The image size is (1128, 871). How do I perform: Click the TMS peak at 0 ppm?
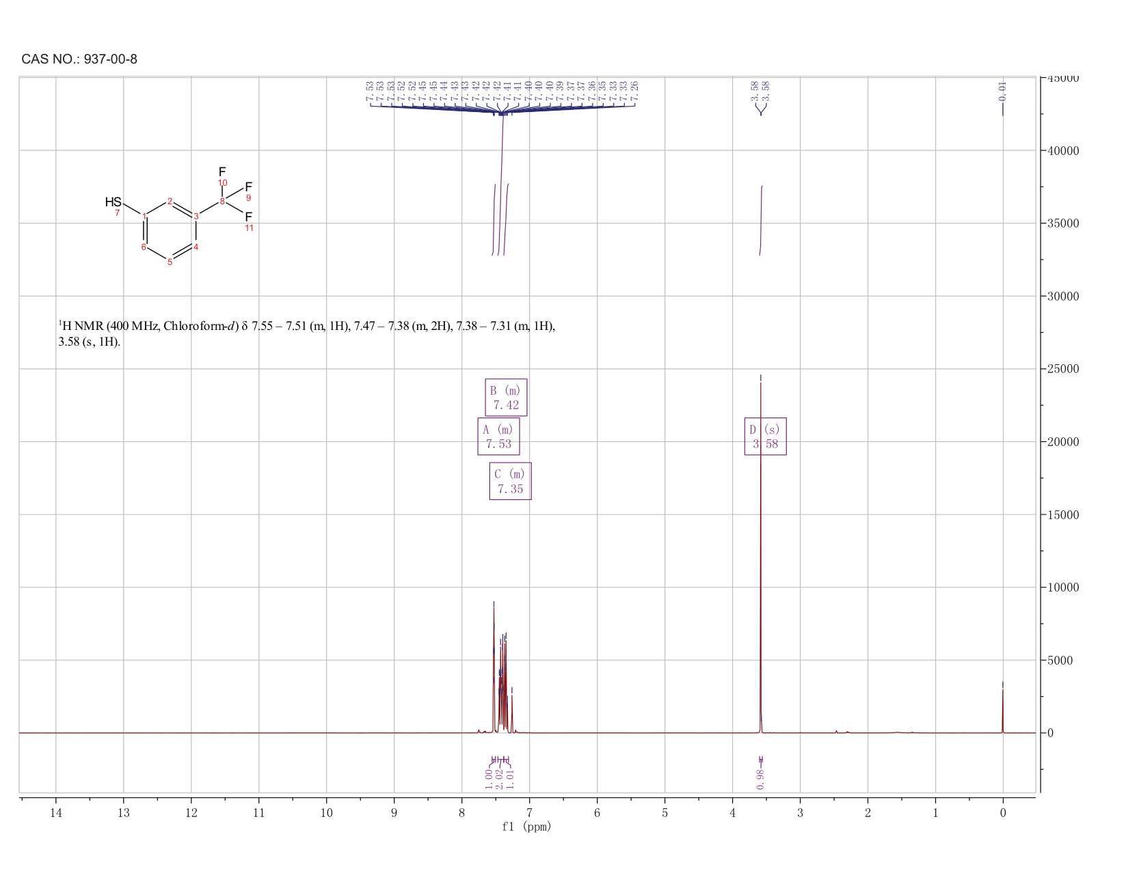(1003, 710)
